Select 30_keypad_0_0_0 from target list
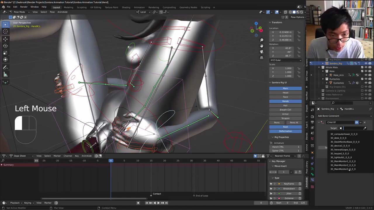Screen dimensions: 374x210 coord(340,153)
